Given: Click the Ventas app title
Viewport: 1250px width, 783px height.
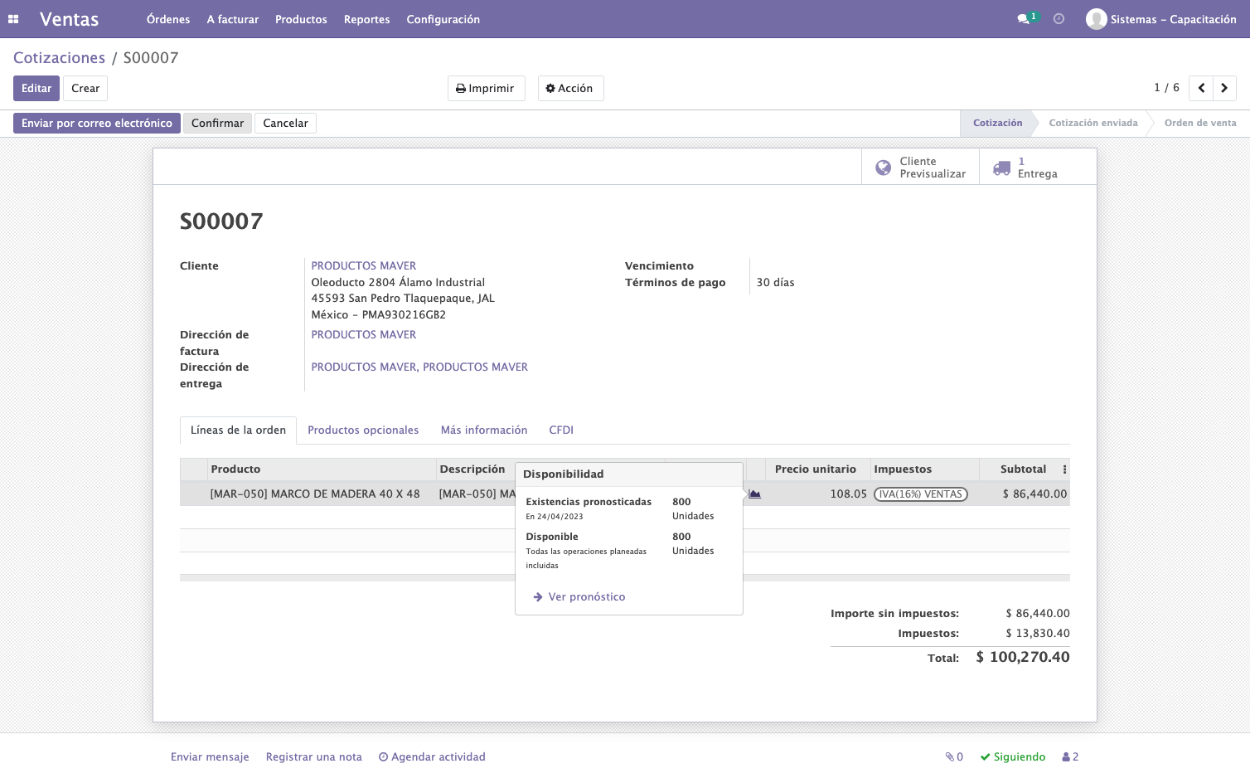Looking at the screenshot, I should pos(69,19).
